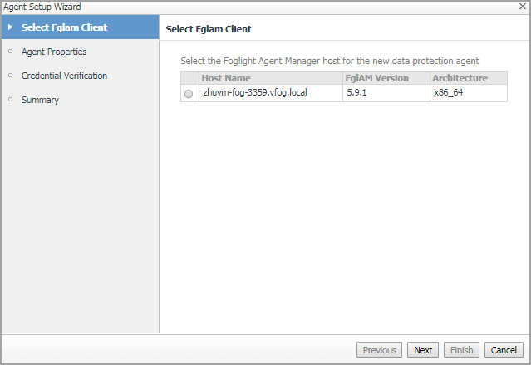Click the FglAM Version column header
531x365 pixels.
[376, 77]
